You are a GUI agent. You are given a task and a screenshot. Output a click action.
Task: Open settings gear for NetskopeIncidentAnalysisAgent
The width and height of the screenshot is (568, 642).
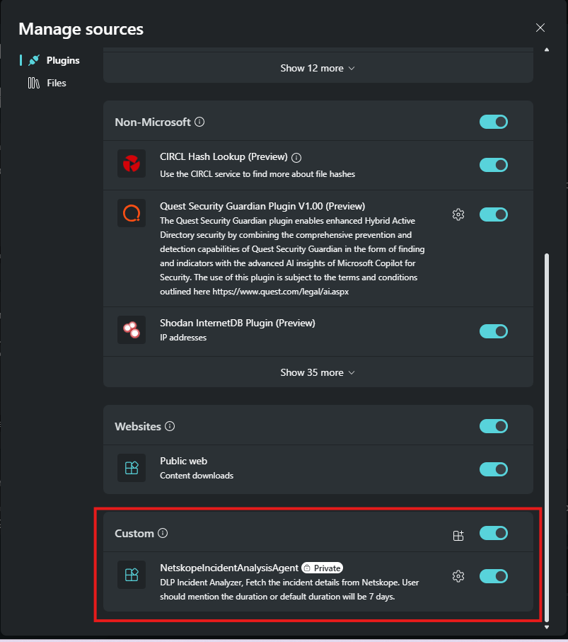point(458,576)
